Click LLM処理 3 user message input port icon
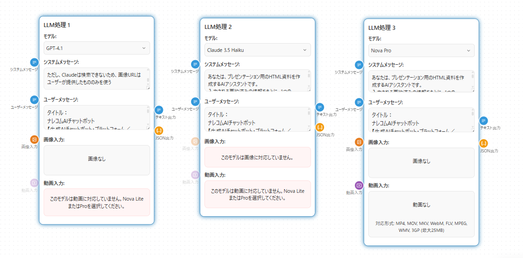 point(359,102)
